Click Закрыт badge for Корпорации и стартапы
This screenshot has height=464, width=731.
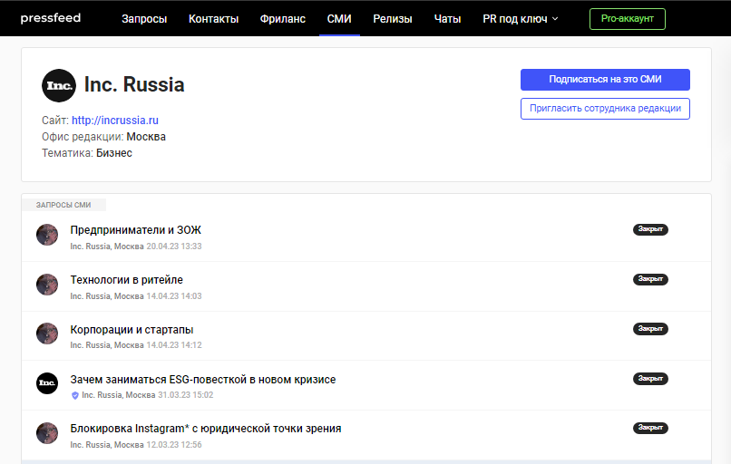pos(650,328)
